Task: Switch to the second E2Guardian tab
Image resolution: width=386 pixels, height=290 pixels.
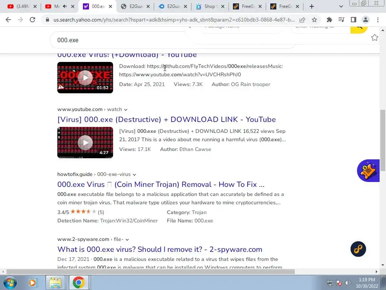Action: [x=173, y=6]
